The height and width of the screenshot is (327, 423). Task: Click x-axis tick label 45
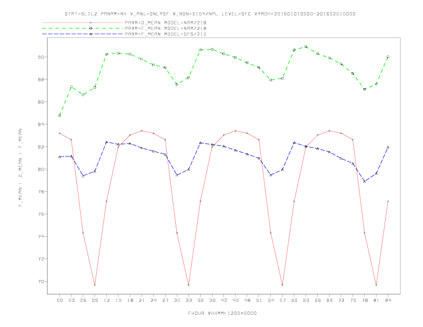pyautogui.click(x=236, y=300)
